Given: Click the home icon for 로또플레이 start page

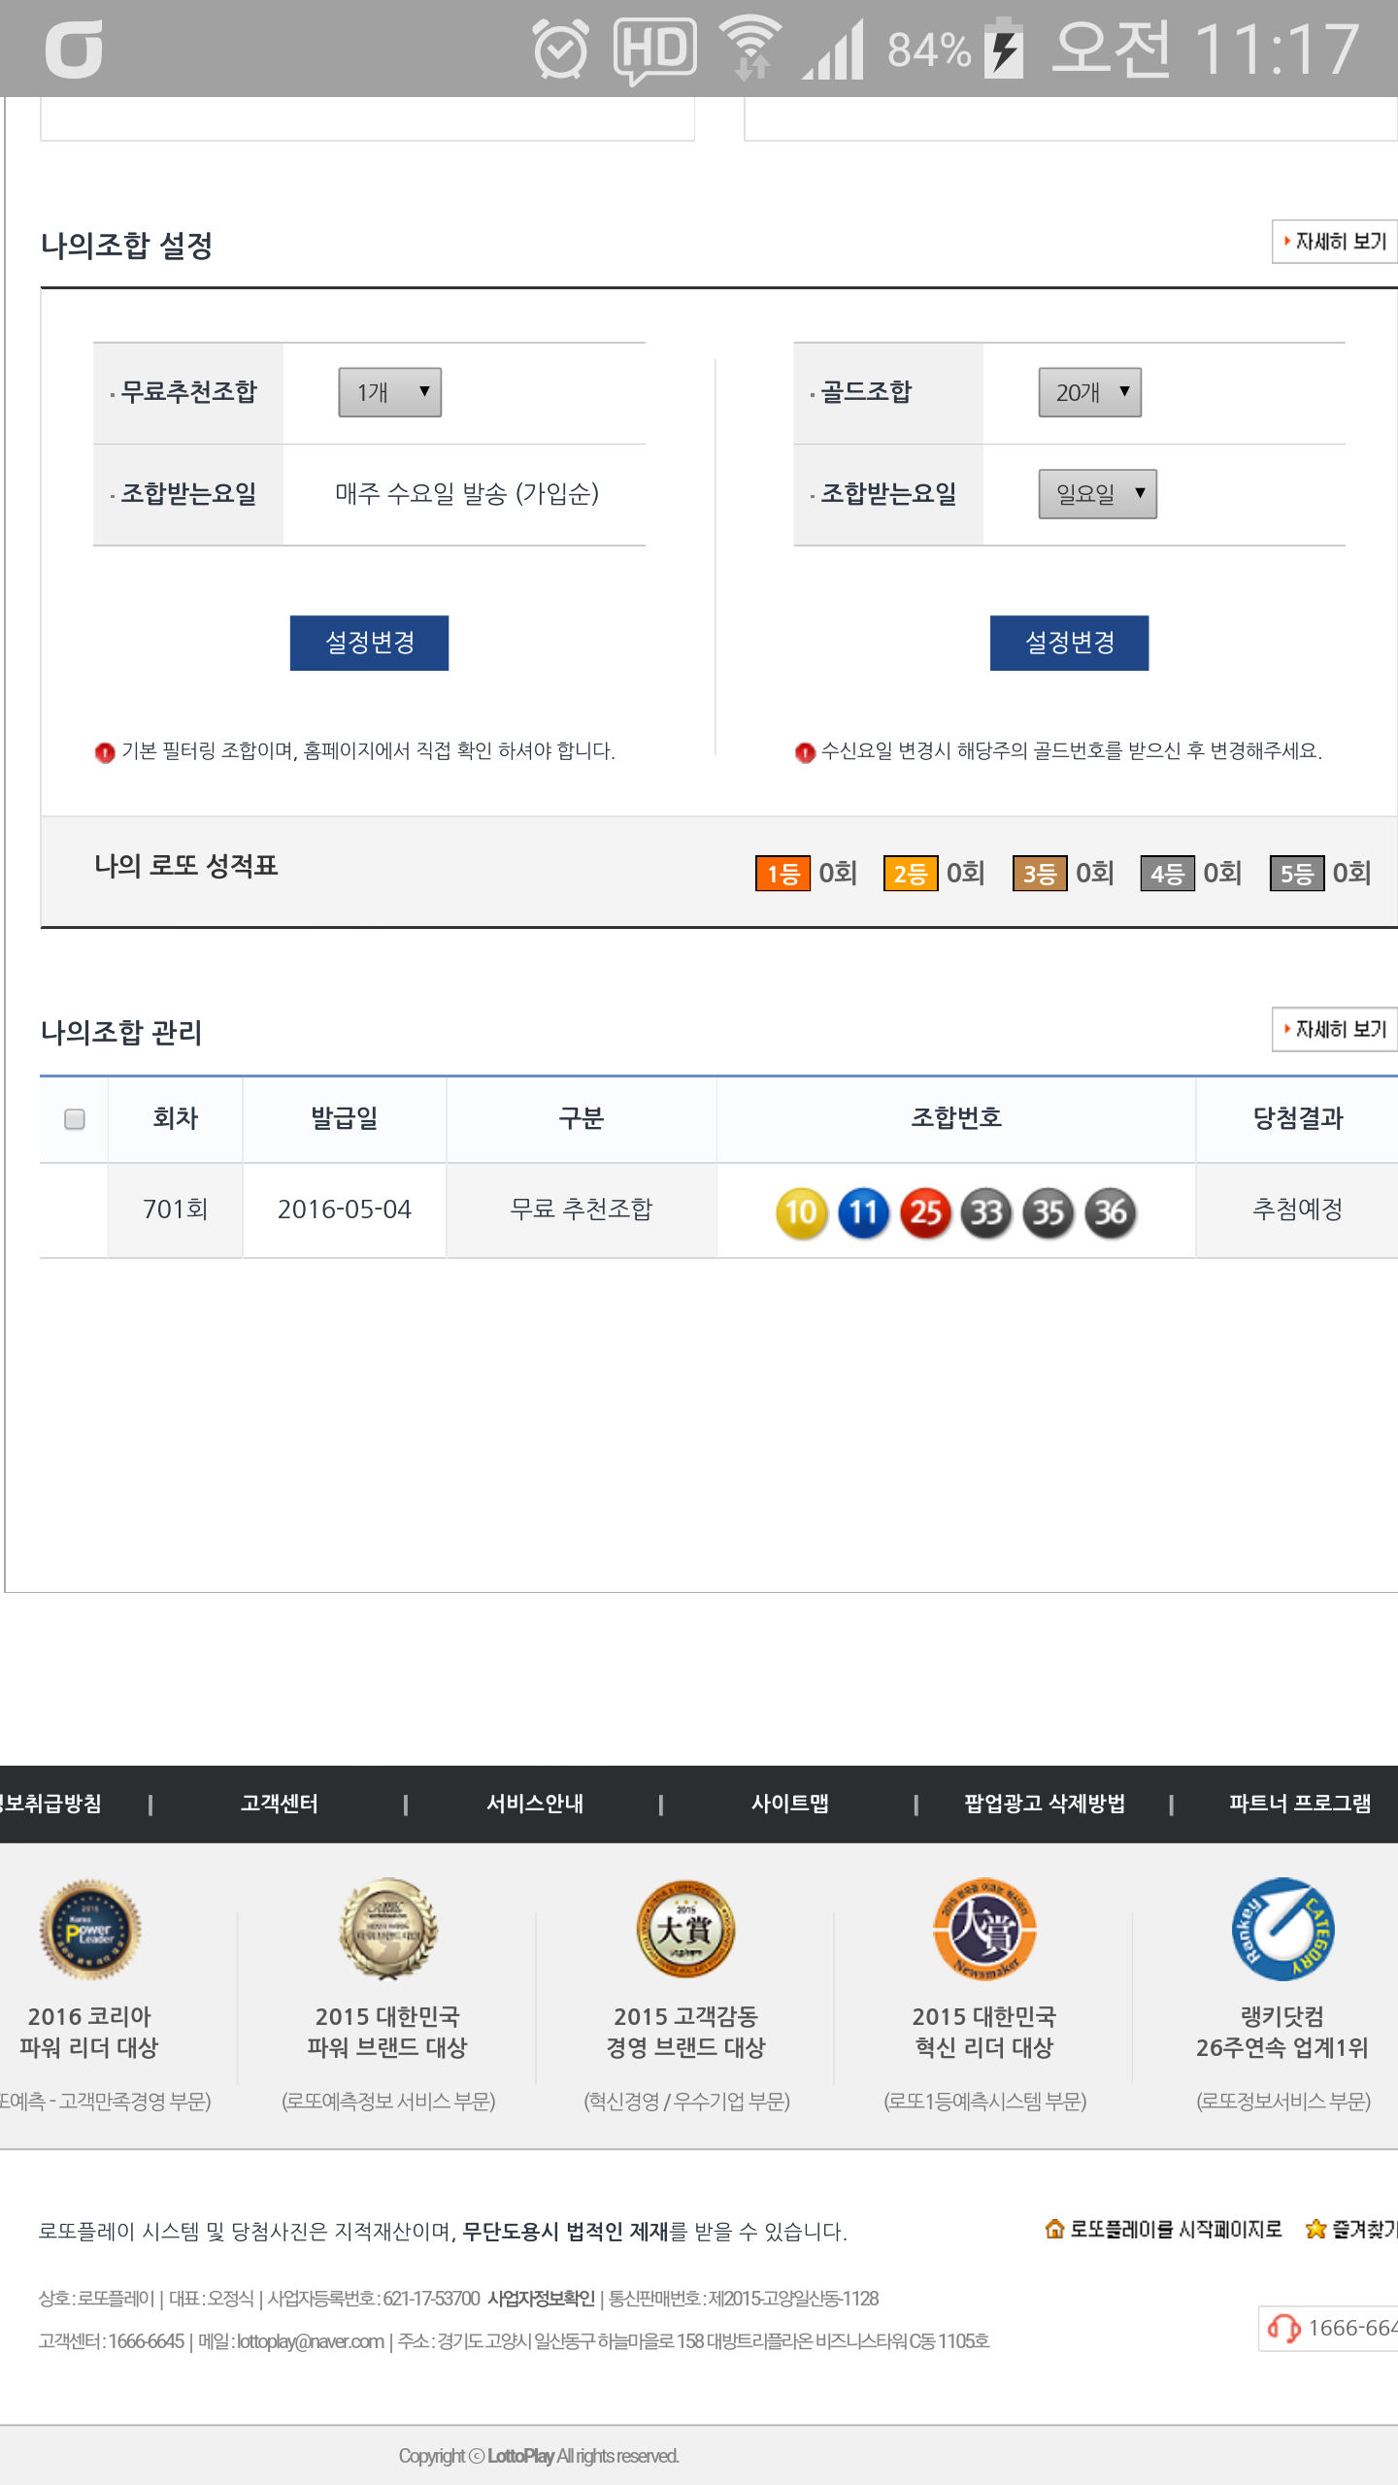Looking at the screenshot, I should click(1054, 2229).
